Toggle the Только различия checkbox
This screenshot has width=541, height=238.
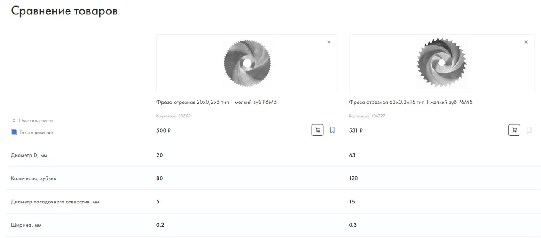click(x=14, y=133)
